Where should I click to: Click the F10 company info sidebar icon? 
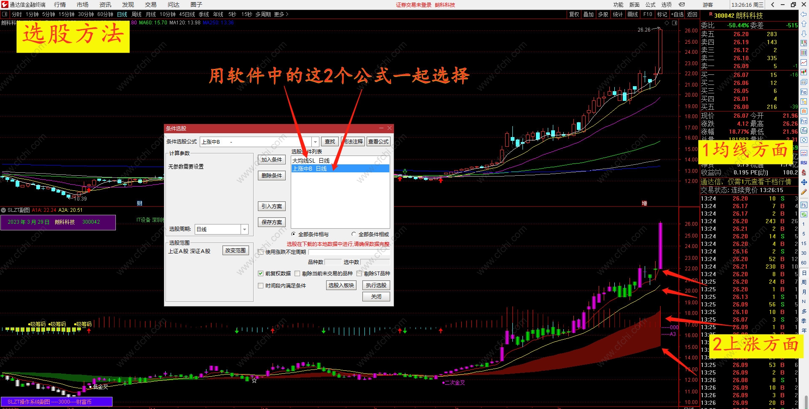[804, 92]
